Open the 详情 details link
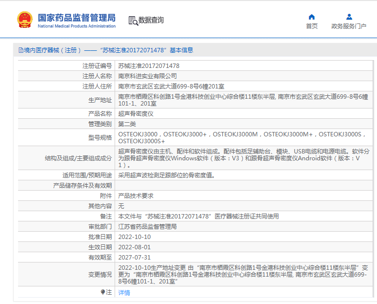Image resolution: width=377 pixels, height=304 pixels. coord(124,292)
